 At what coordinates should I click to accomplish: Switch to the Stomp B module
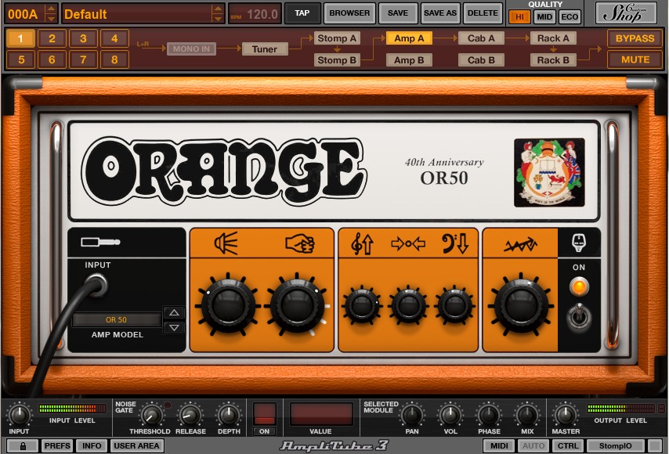tap(337, 60)
